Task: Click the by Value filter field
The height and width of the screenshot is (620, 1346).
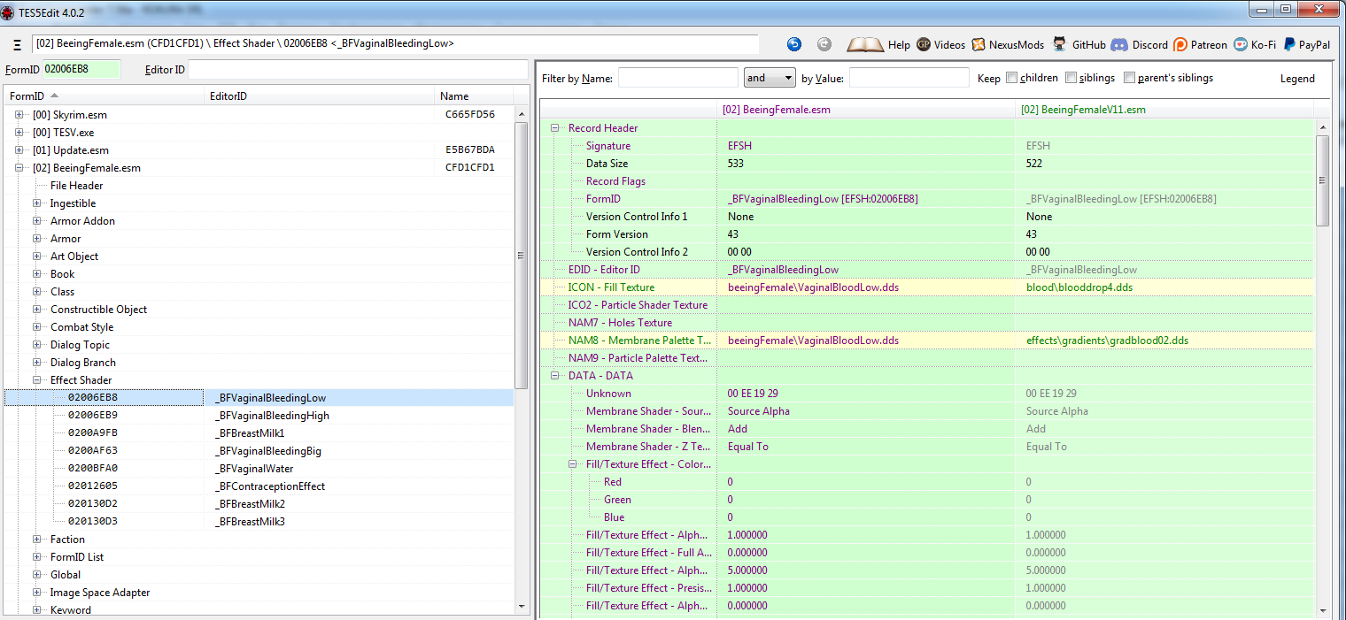Action: point(909,78)
